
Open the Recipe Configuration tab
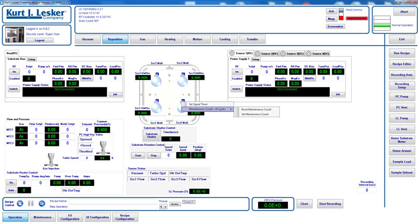coord(125,217)
